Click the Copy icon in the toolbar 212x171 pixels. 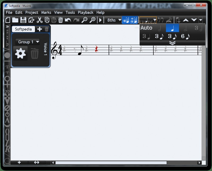[47, 20]
